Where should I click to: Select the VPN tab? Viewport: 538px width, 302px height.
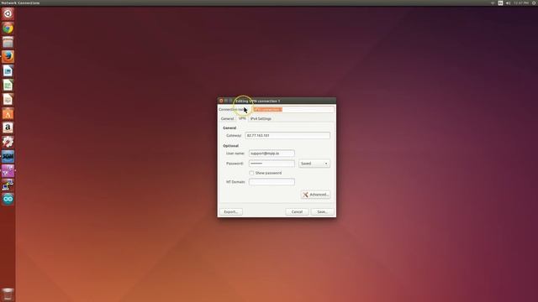coord(242,118)
